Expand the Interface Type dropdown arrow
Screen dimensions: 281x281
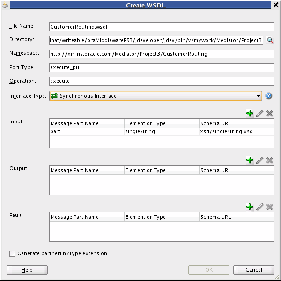(259, 96)
